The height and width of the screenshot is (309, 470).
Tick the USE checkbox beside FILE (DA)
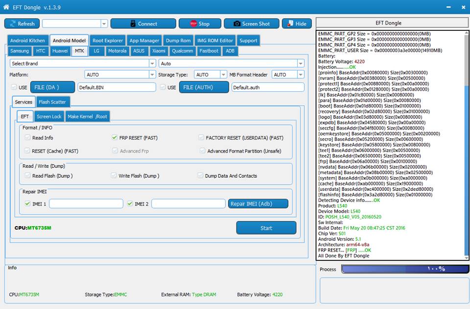(14, 87)
